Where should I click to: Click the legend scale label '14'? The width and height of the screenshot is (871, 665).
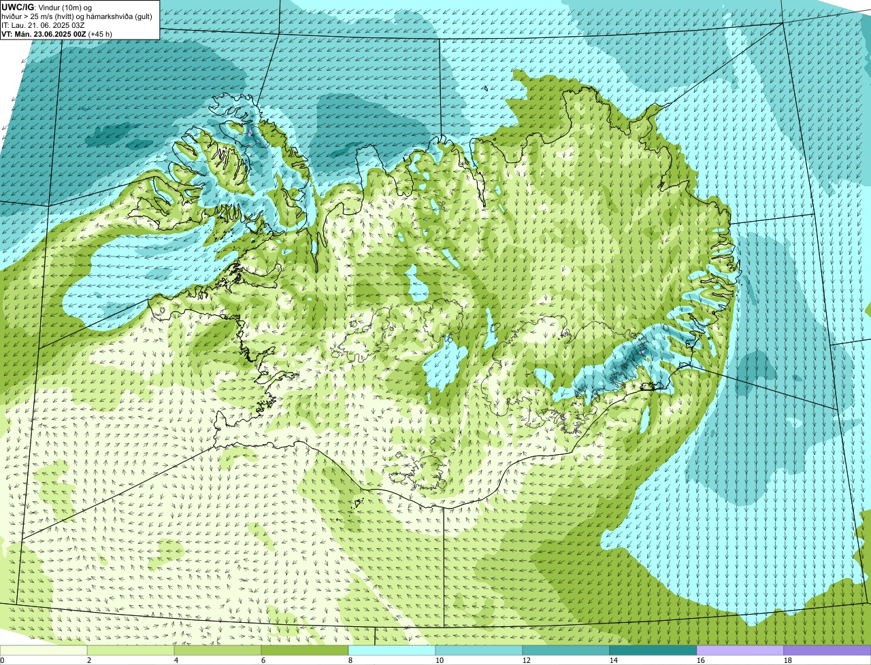pos(614,660)
